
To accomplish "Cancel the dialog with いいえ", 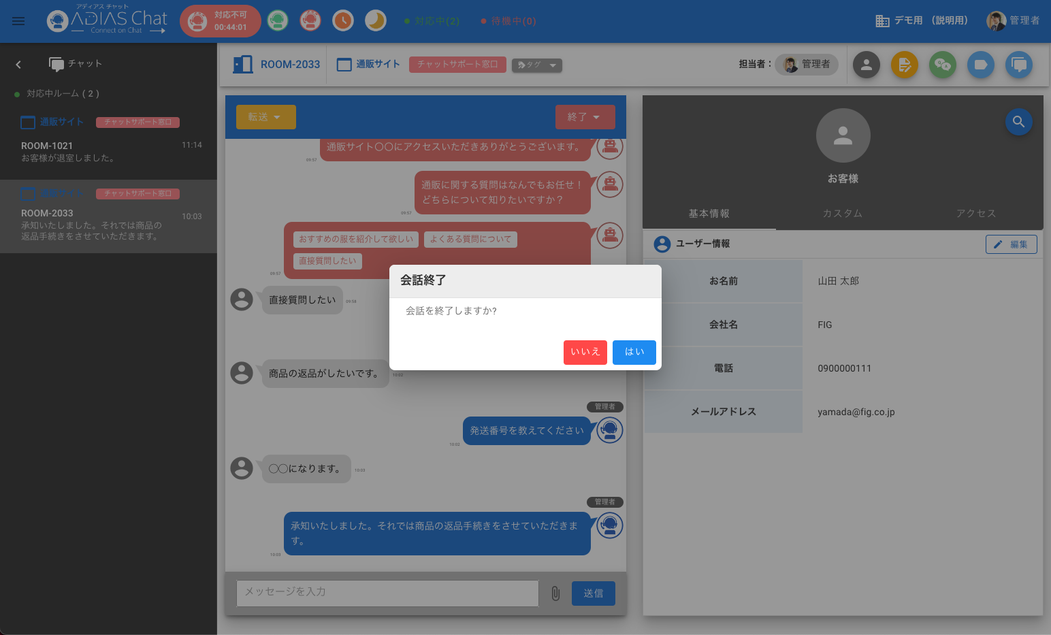I will [585, 352].
